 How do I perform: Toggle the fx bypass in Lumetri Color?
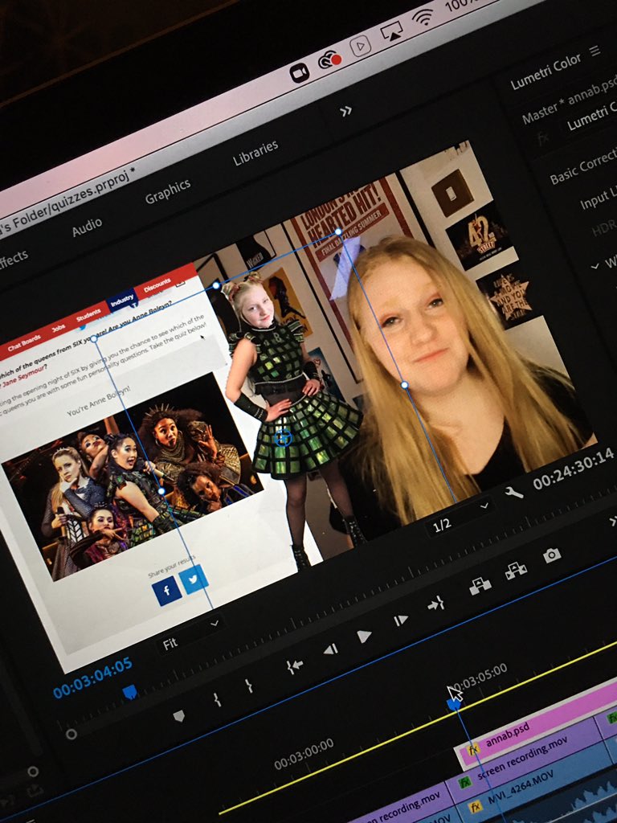pyautogui.click(x=543, y=138)
